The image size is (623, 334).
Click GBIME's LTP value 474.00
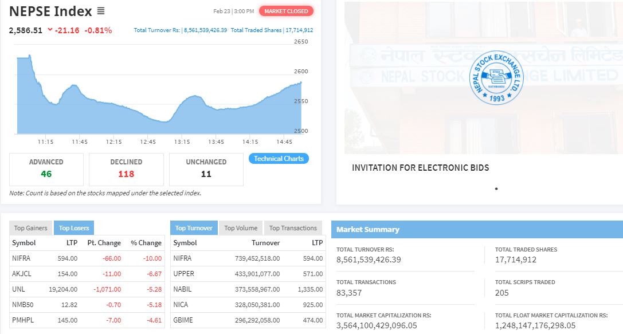313,320
